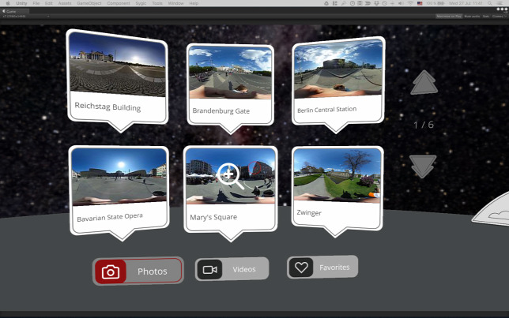Click the Dropbox icon in the menu bar
This screenshot has width=509, height=318.
(x=376, y=3)
